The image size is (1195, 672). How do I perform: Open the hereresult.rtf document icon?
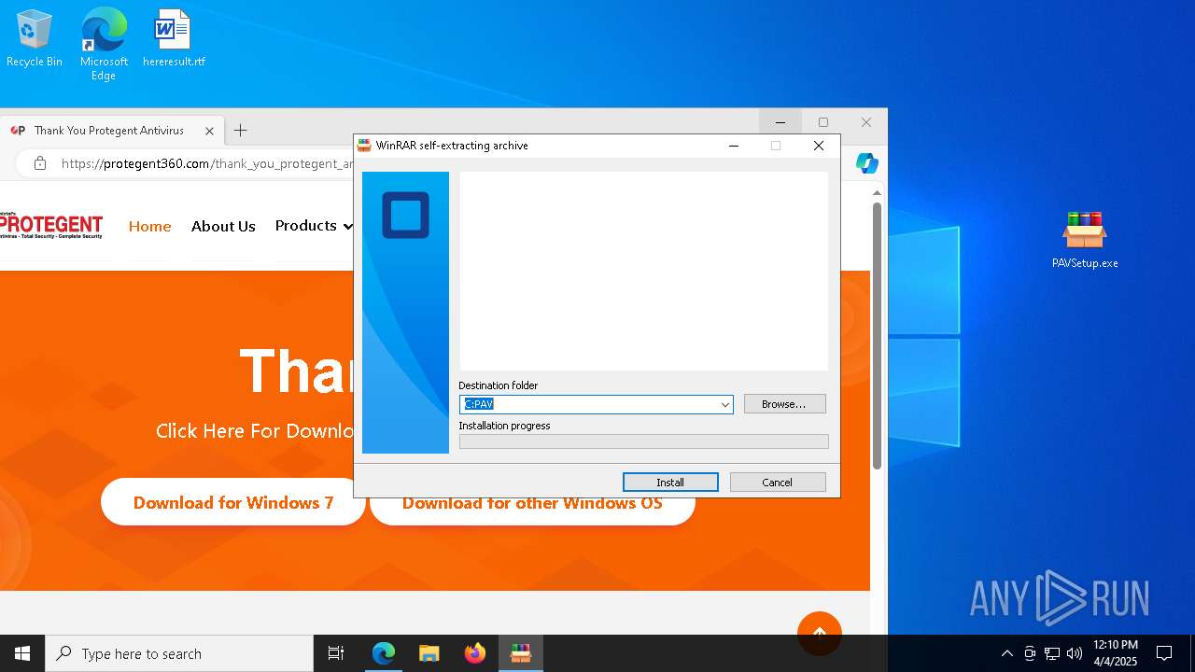click(174, 37)
